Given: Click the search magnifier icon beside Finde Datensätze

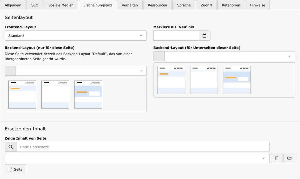Looking at the screenshot, I should [11, 147].
